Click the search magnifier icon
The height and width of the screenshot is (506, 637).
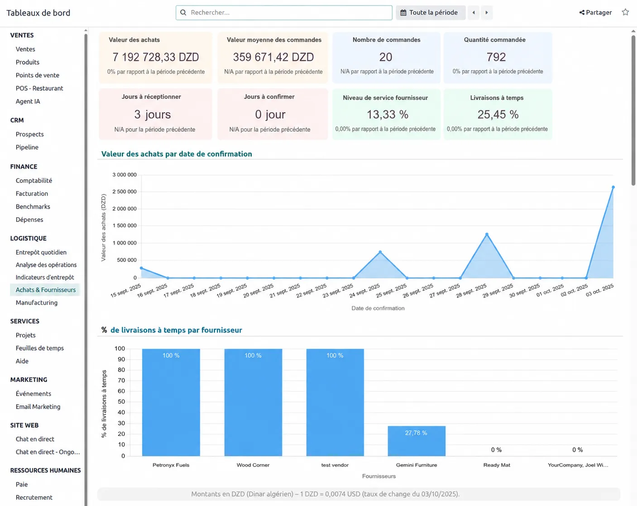[x=183, y=13]
